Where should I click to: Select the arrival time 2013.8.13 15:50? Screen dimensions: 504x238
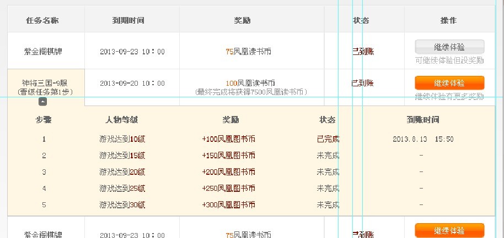click(423, 139)
